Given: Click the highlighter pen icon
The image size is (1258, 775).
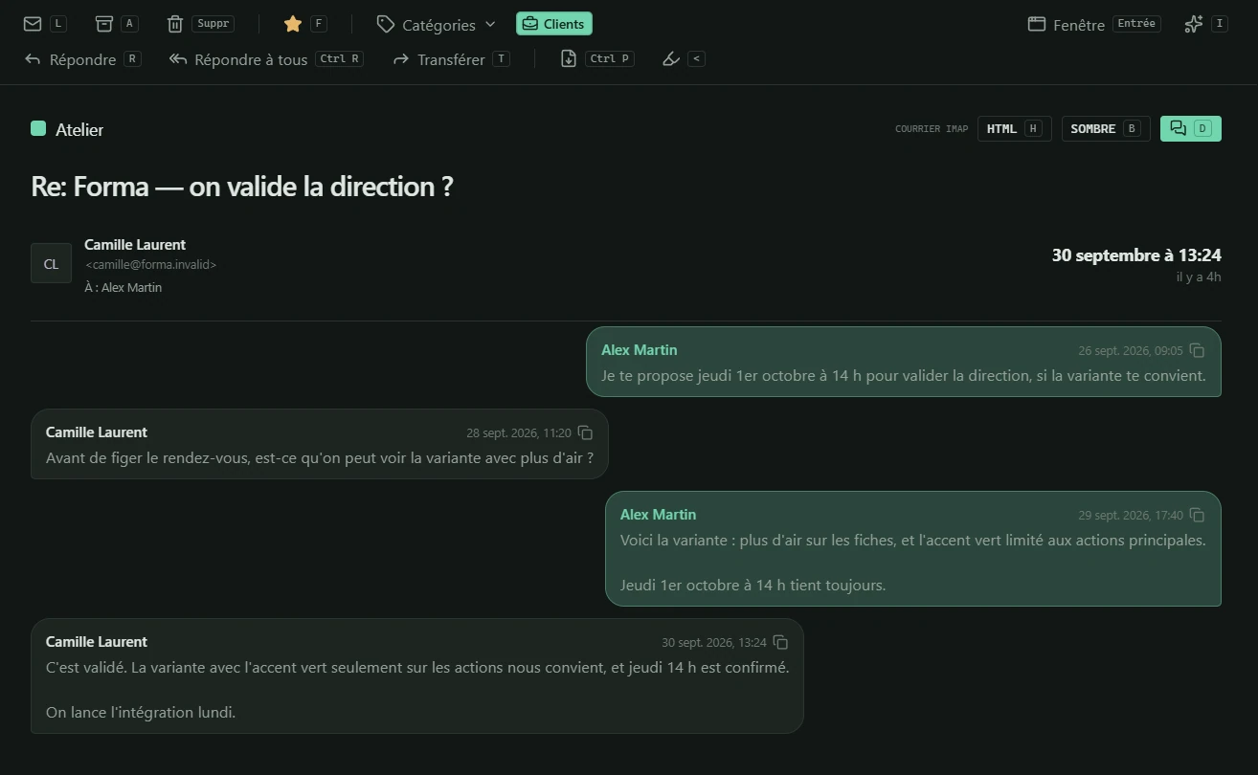Looking at the screenshot, I should (671, 59).
